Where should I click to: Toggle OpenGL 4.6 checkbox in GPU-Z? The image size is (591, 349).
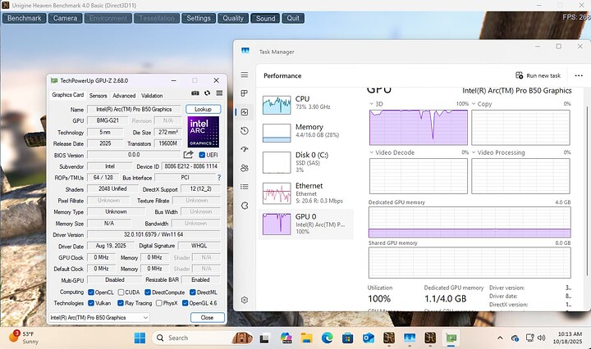[185, 303]
